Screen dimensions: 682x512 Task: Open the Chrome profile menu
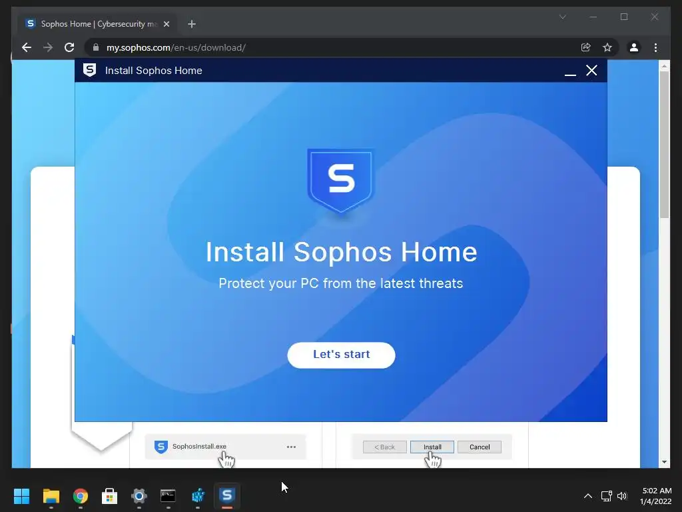634,47
